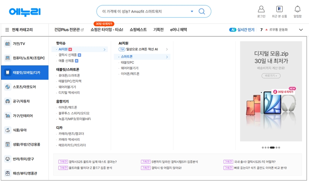Viewport: 309px width, 182px height.
Task: Open the 전체 카테고리 hamburger menu
Action: (7, 30)
